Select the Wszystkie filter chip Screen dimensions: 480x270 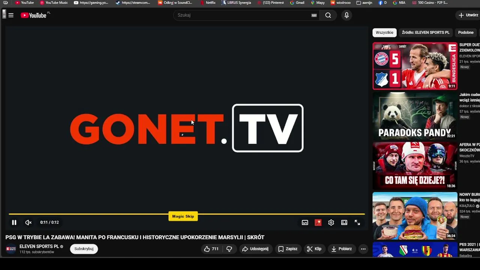[384, 32]
